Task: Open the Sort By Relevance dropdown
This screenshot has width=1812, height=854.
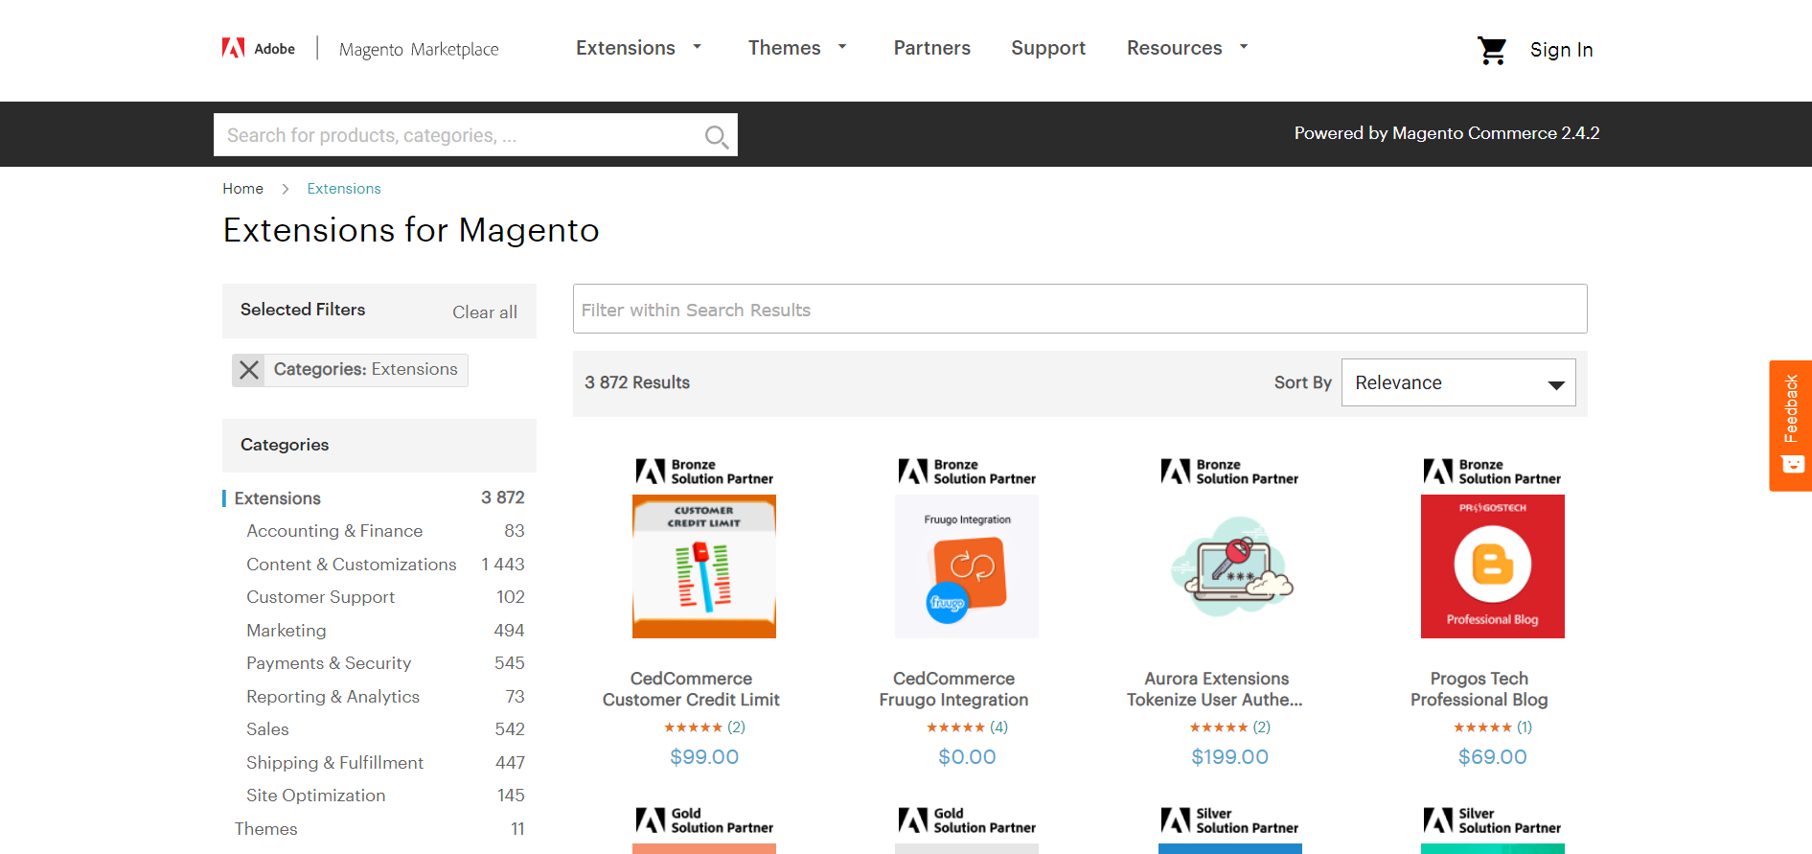Action: point(1458,382)
